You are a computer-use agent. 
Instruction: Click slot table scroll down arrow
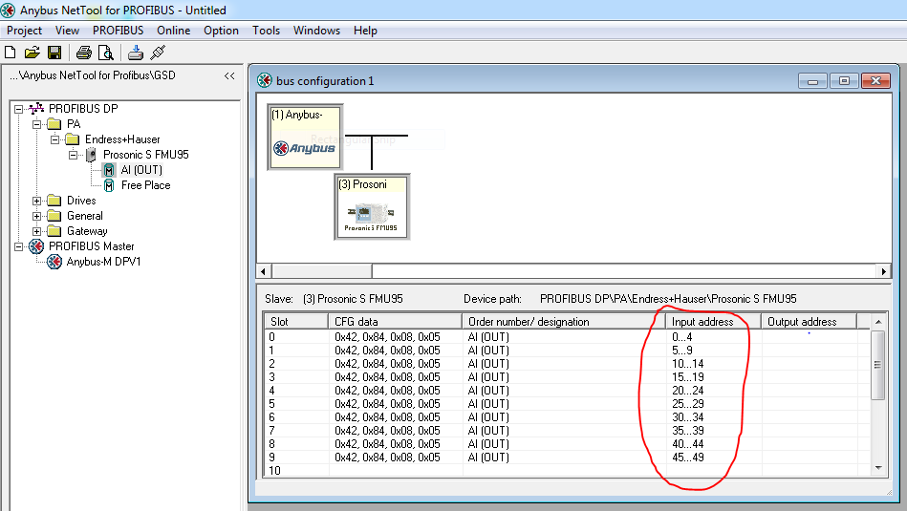click(x=878, y=468)
